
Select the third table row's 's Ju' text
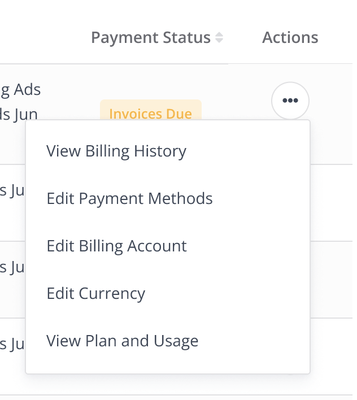click(x=12, y=267)
